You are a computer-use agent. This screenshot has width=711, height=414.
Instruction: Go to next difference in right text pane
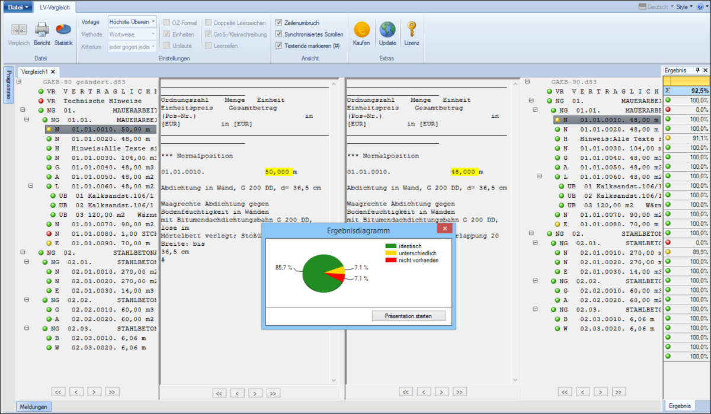pyautogui.click(x=441, y=391)
